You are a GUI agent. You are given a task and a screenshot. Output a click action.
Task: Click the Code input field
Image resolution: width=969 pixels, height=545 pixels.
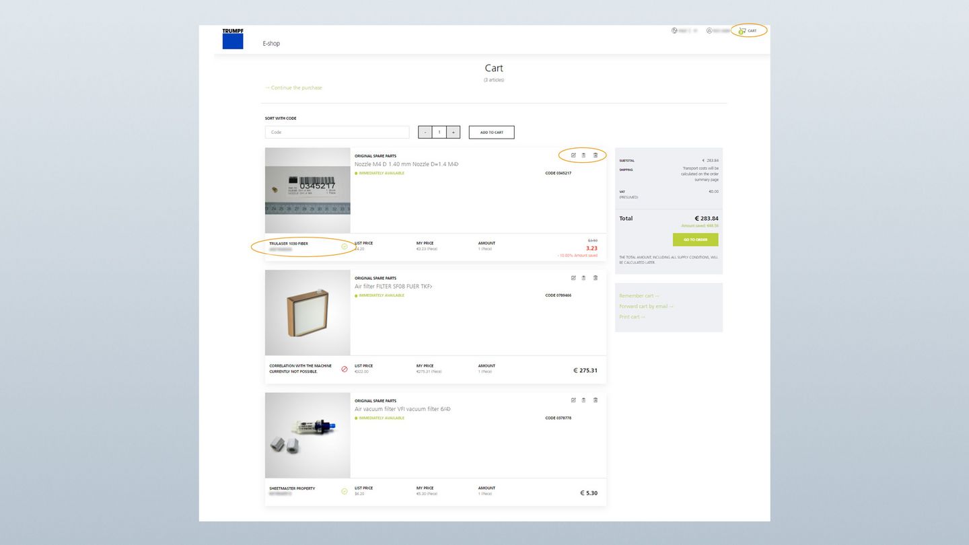coord(336,133)
